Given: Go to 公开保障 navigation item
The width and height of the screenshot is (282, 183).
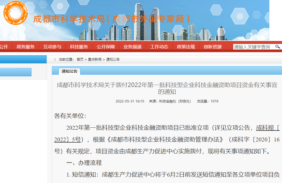Looking at the screenshot, I should point(106,47).
